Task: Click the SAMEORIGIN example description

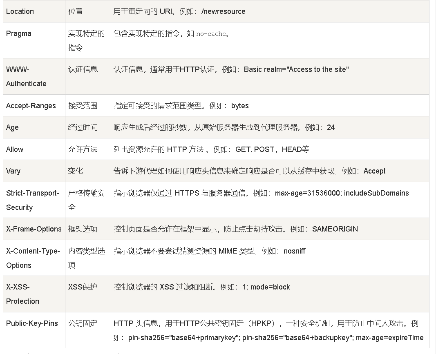Action: tap(236, 229)
